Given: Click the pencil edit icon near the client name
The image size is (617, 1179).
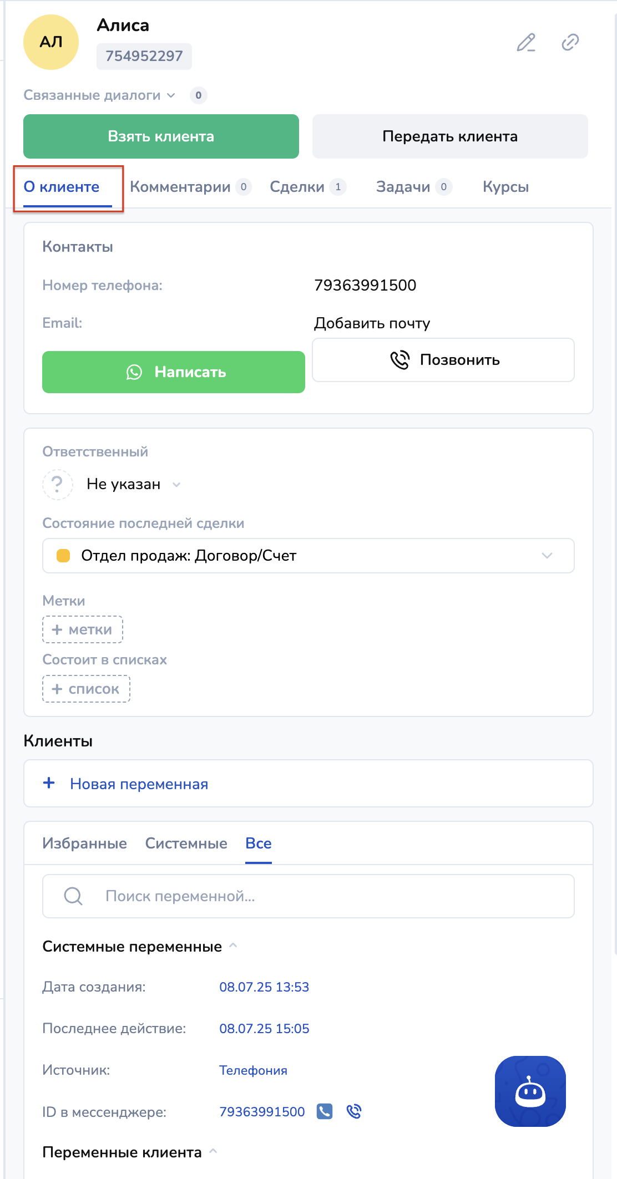Looking at the screenshot, I should 525,42.
